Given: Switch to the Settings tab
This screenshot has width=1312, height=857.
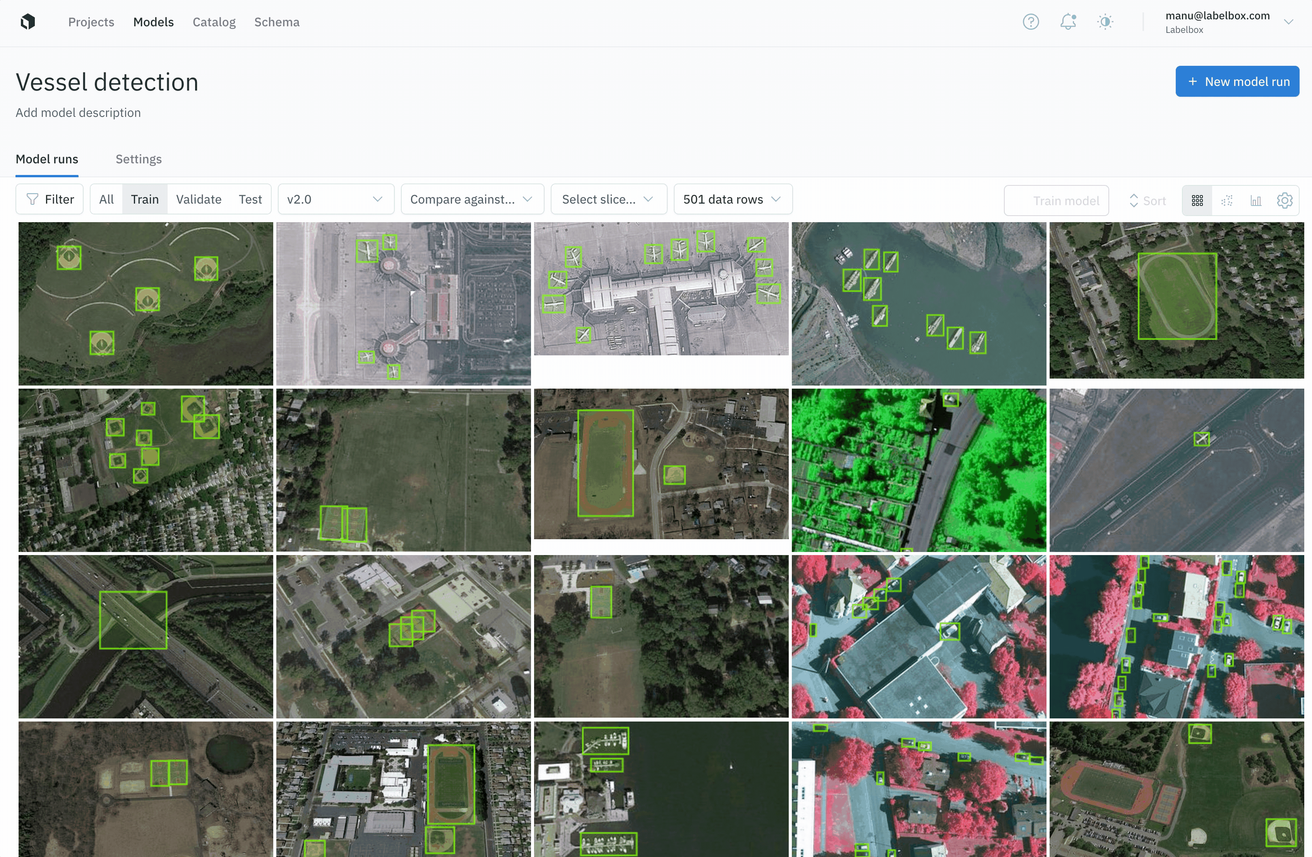Looking at the screenshot, I should pyautogui.click(x=139, y=159).
